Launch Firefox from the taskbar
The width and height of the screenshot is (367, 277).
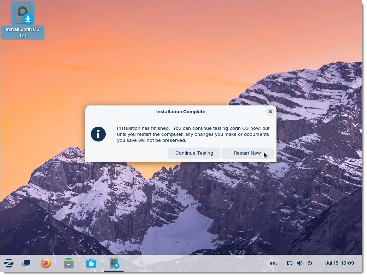pos(46,263)
